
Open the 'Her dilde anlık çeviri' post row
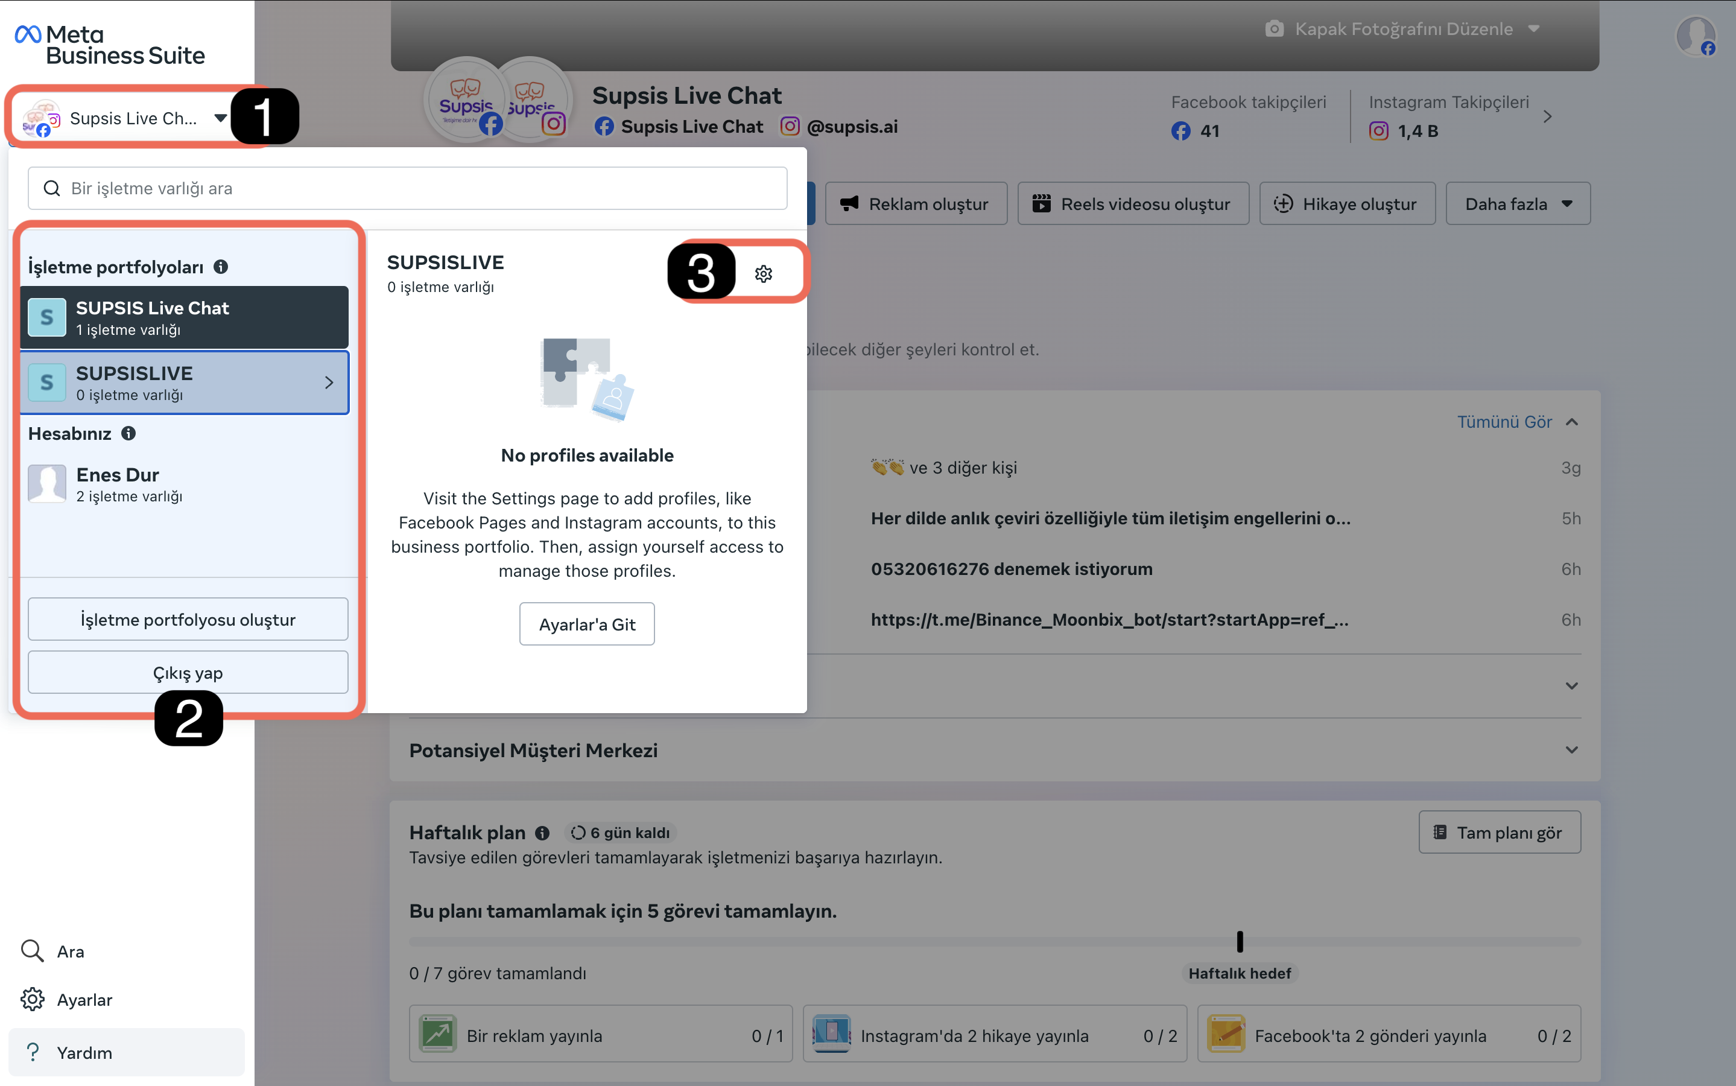[x=1110, y=518]
